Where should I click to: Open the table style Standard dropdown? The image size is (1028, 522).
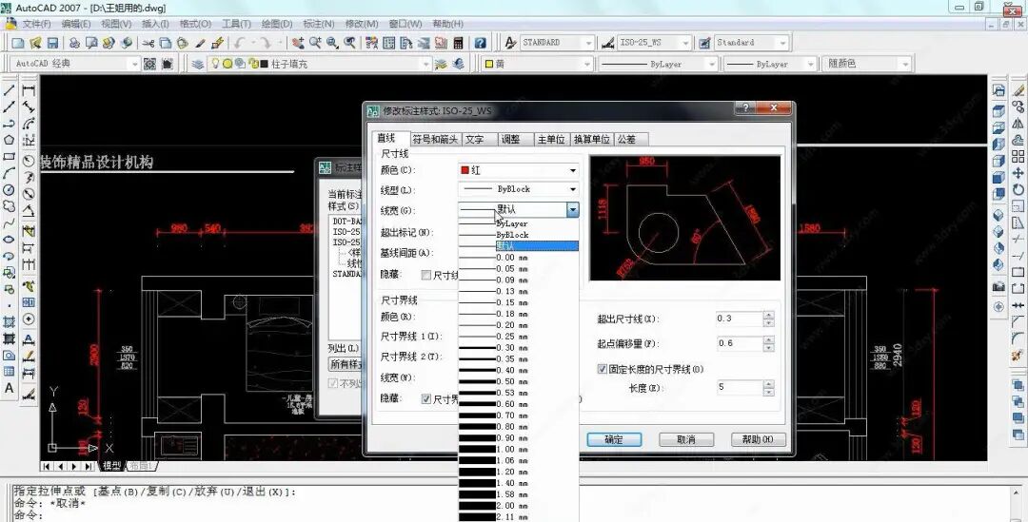[x=751, y=43]
